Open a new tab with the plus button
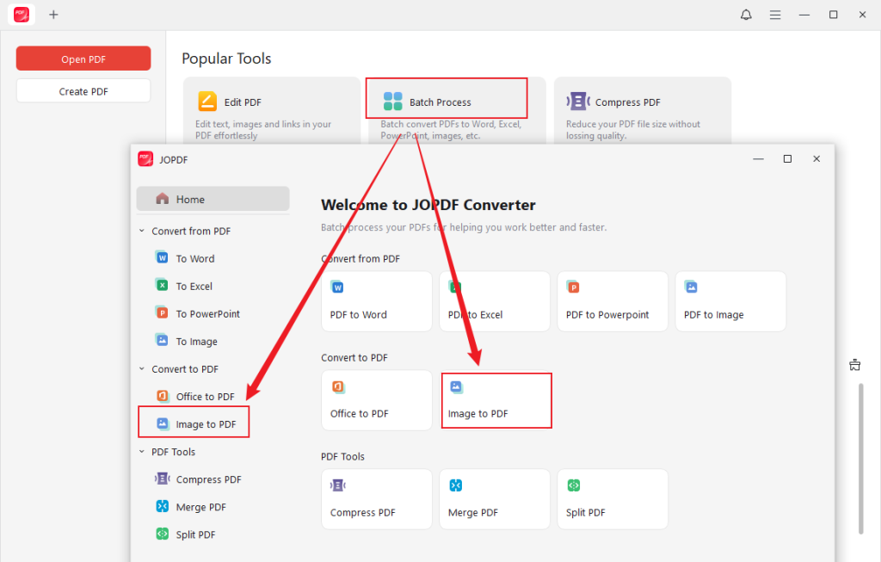This screenshot has width=881, height=562. pos(53,14)
